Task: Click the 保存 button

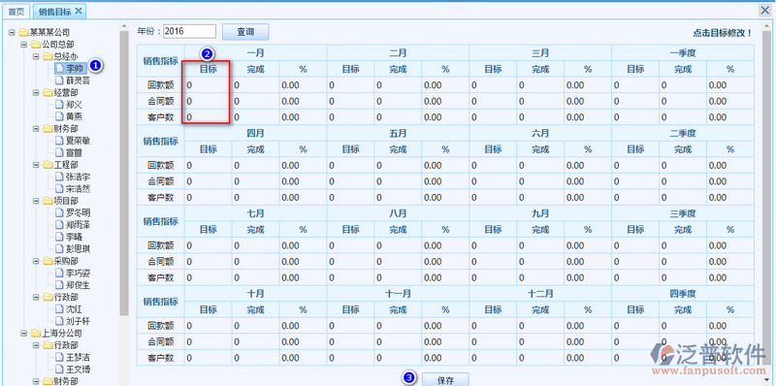Action: (x=445, y=380)
